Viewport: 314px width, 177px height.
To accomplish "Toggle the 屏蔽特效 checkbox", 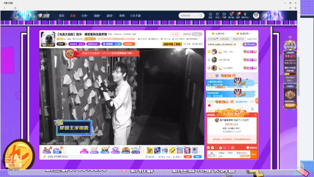I will [248, 148].
